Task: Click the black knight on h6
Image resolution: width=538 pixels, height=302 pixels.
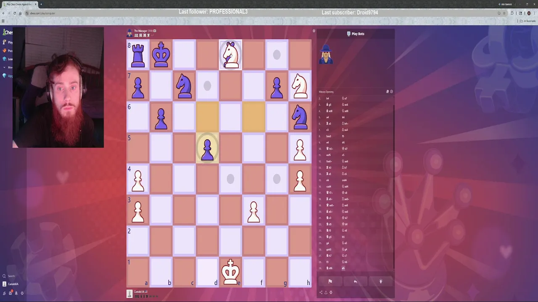Action: click(x=300, y=117)
